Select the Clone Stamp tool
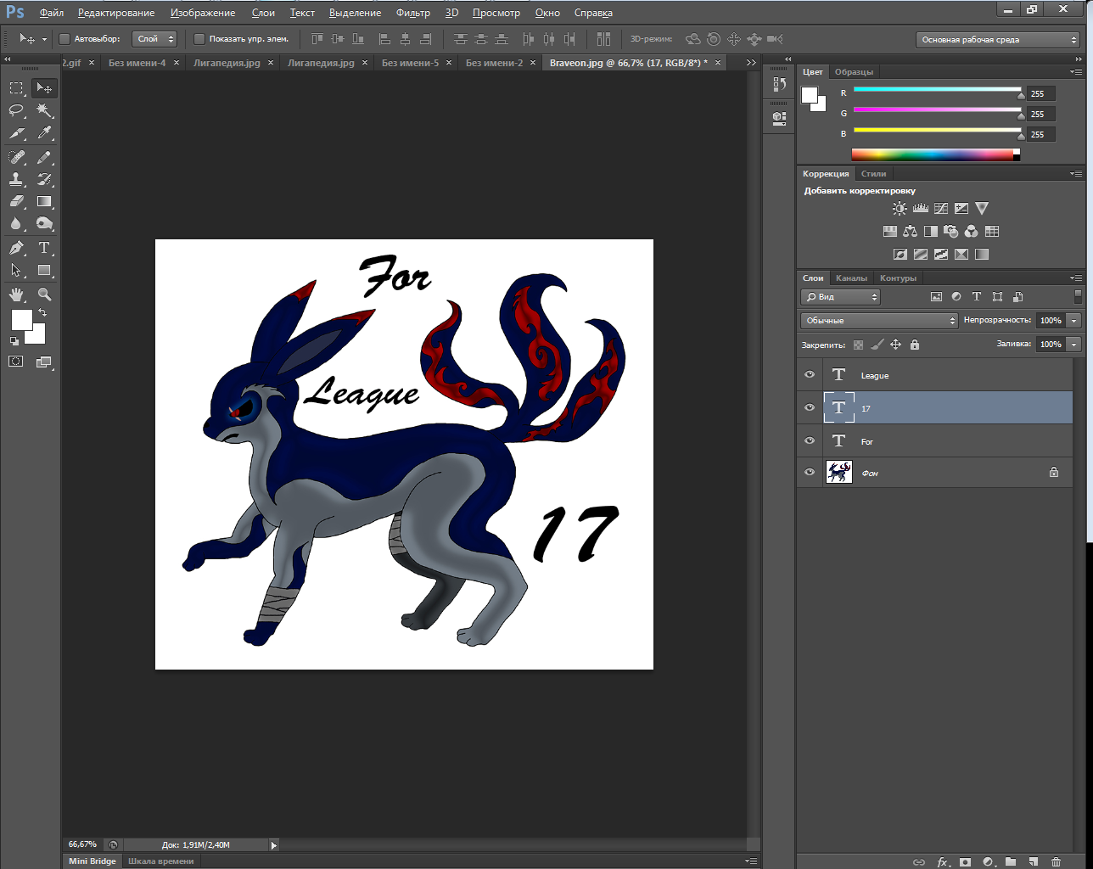Screen dimensions: 1093x869 16,179
